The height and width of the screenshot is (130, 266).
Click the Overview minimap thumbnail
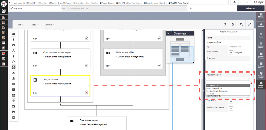click(180, 49)
